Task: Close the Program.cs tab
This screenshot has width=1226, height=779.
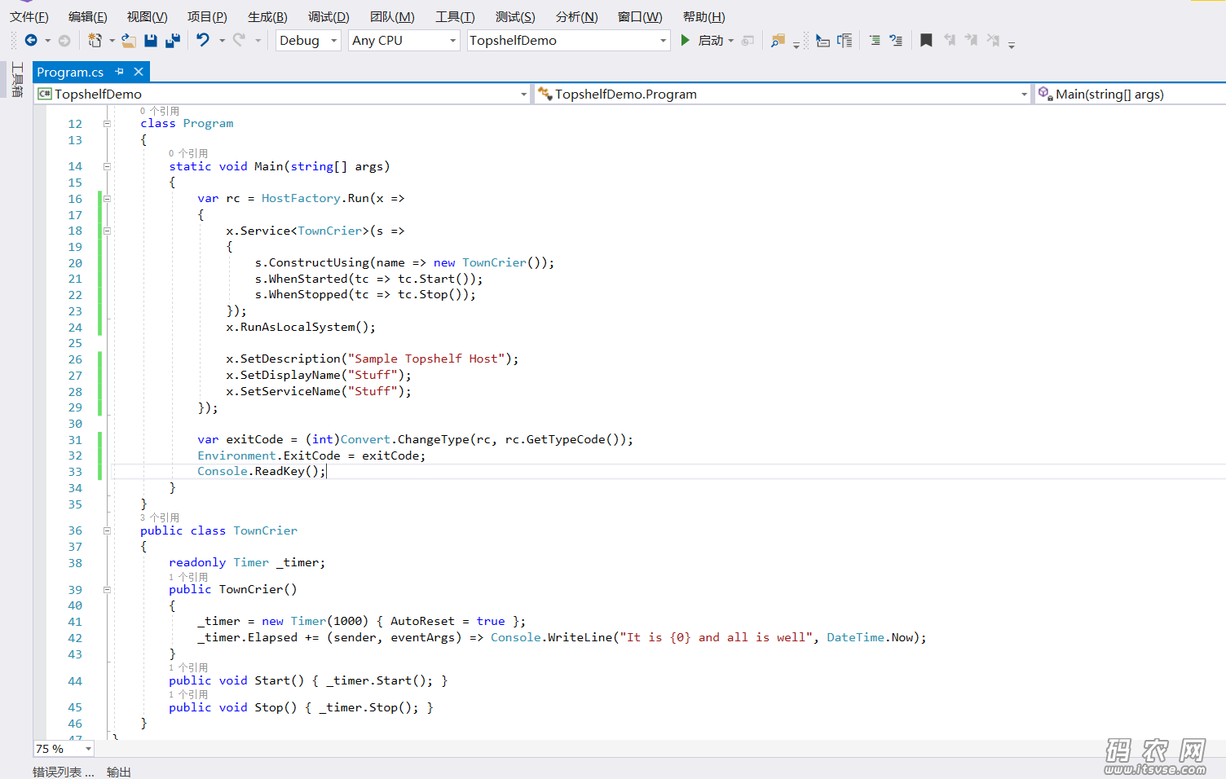Action: (x=139, y=72)
